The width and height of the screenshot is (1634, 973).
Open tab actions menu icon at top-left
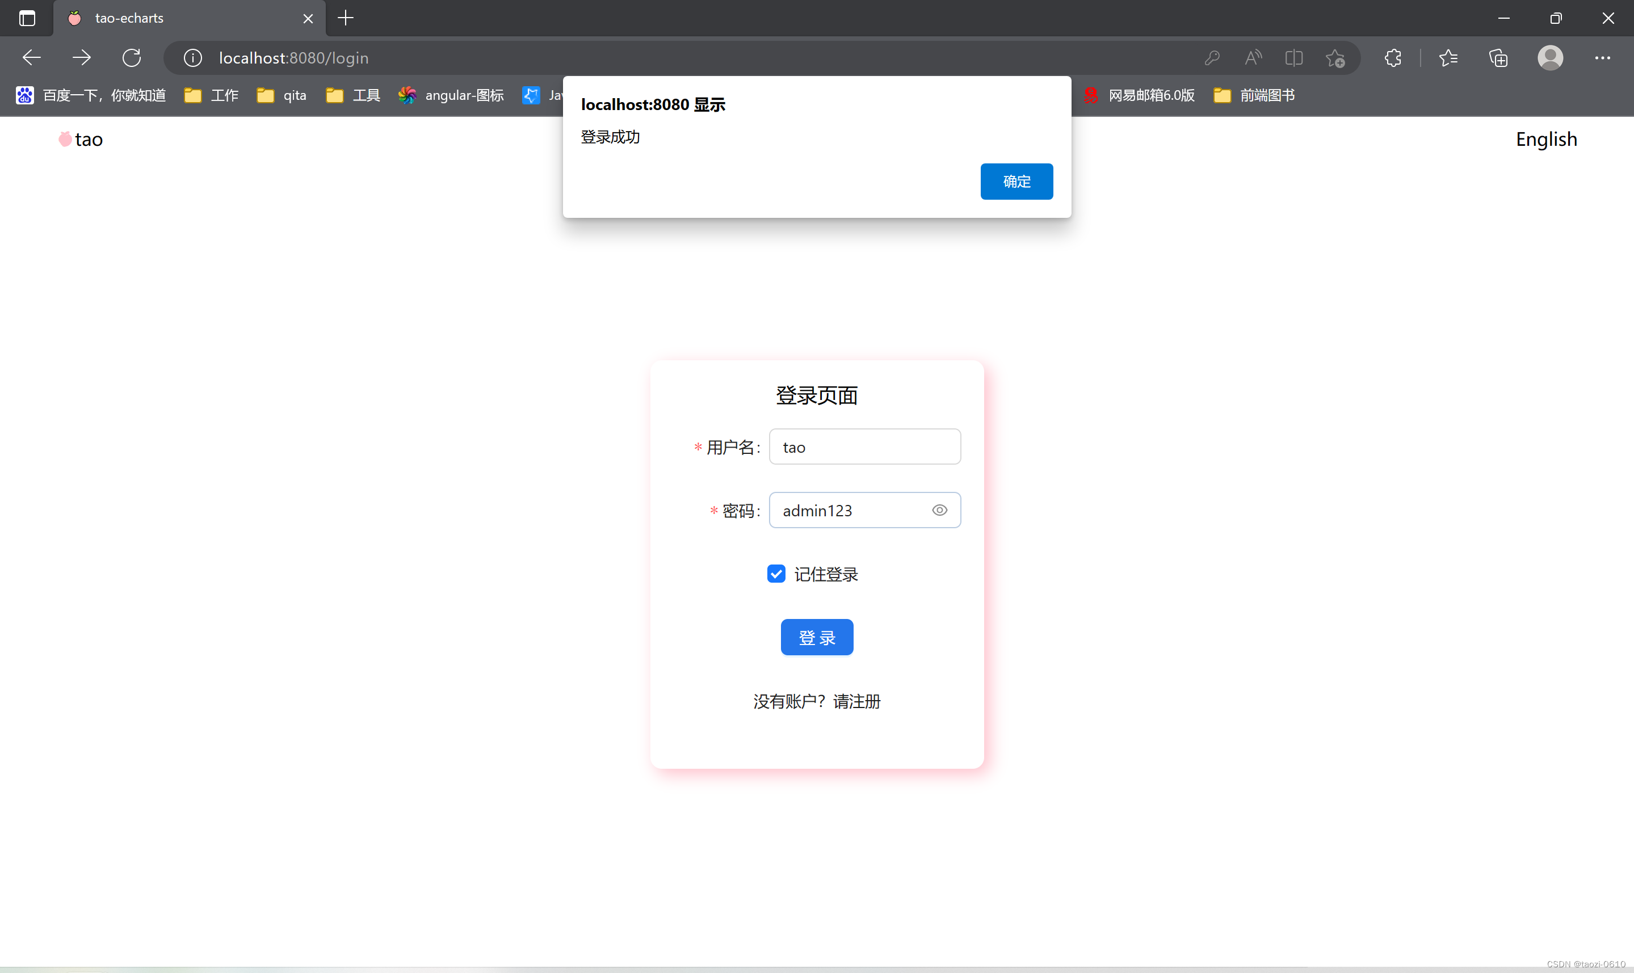27,18
